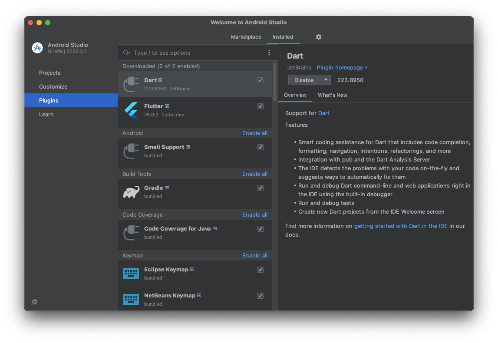Click the Code Coverage for Java plug icon
The width and height of the screenshot is (498, 343).
coord(131,232)
